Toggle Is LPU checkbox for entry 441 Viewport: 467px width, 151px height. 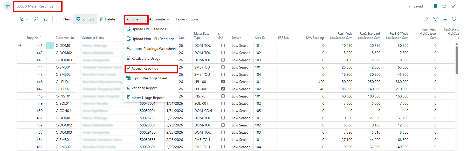[x=223, y=45]
